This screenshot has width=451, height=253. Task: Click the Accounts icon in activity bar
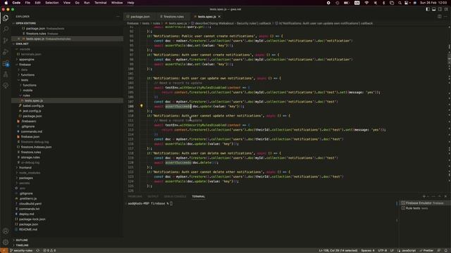[x=6, y=231]
